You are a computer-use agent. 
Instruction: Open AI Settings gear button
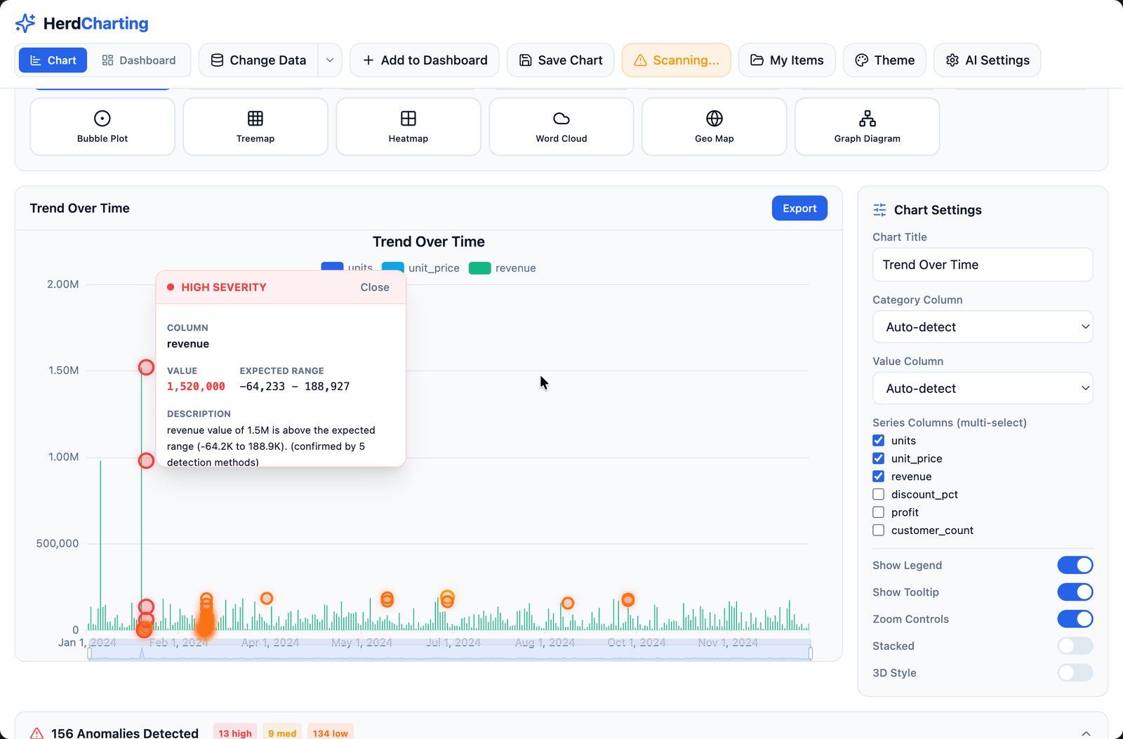pyautogui.click(x=987, y=60)
